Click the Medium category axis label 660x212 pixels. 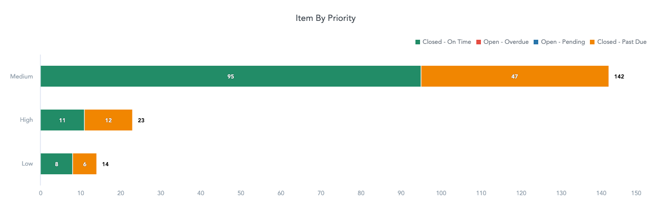click(22, 76)
